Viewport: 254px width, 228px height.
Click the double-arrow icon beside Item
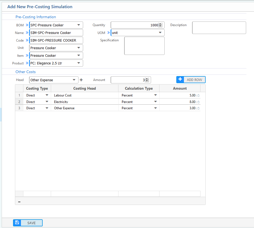click(27, 55)
